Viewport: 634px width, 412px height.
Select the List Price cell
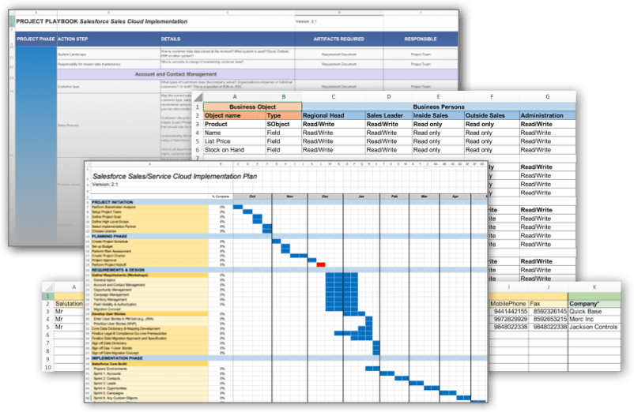[234, 141]
